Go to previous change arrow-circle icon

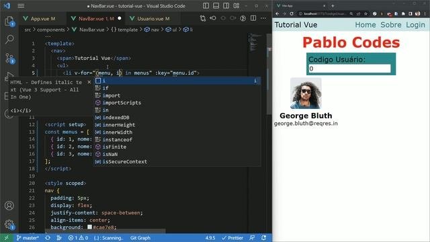(213, 18)
